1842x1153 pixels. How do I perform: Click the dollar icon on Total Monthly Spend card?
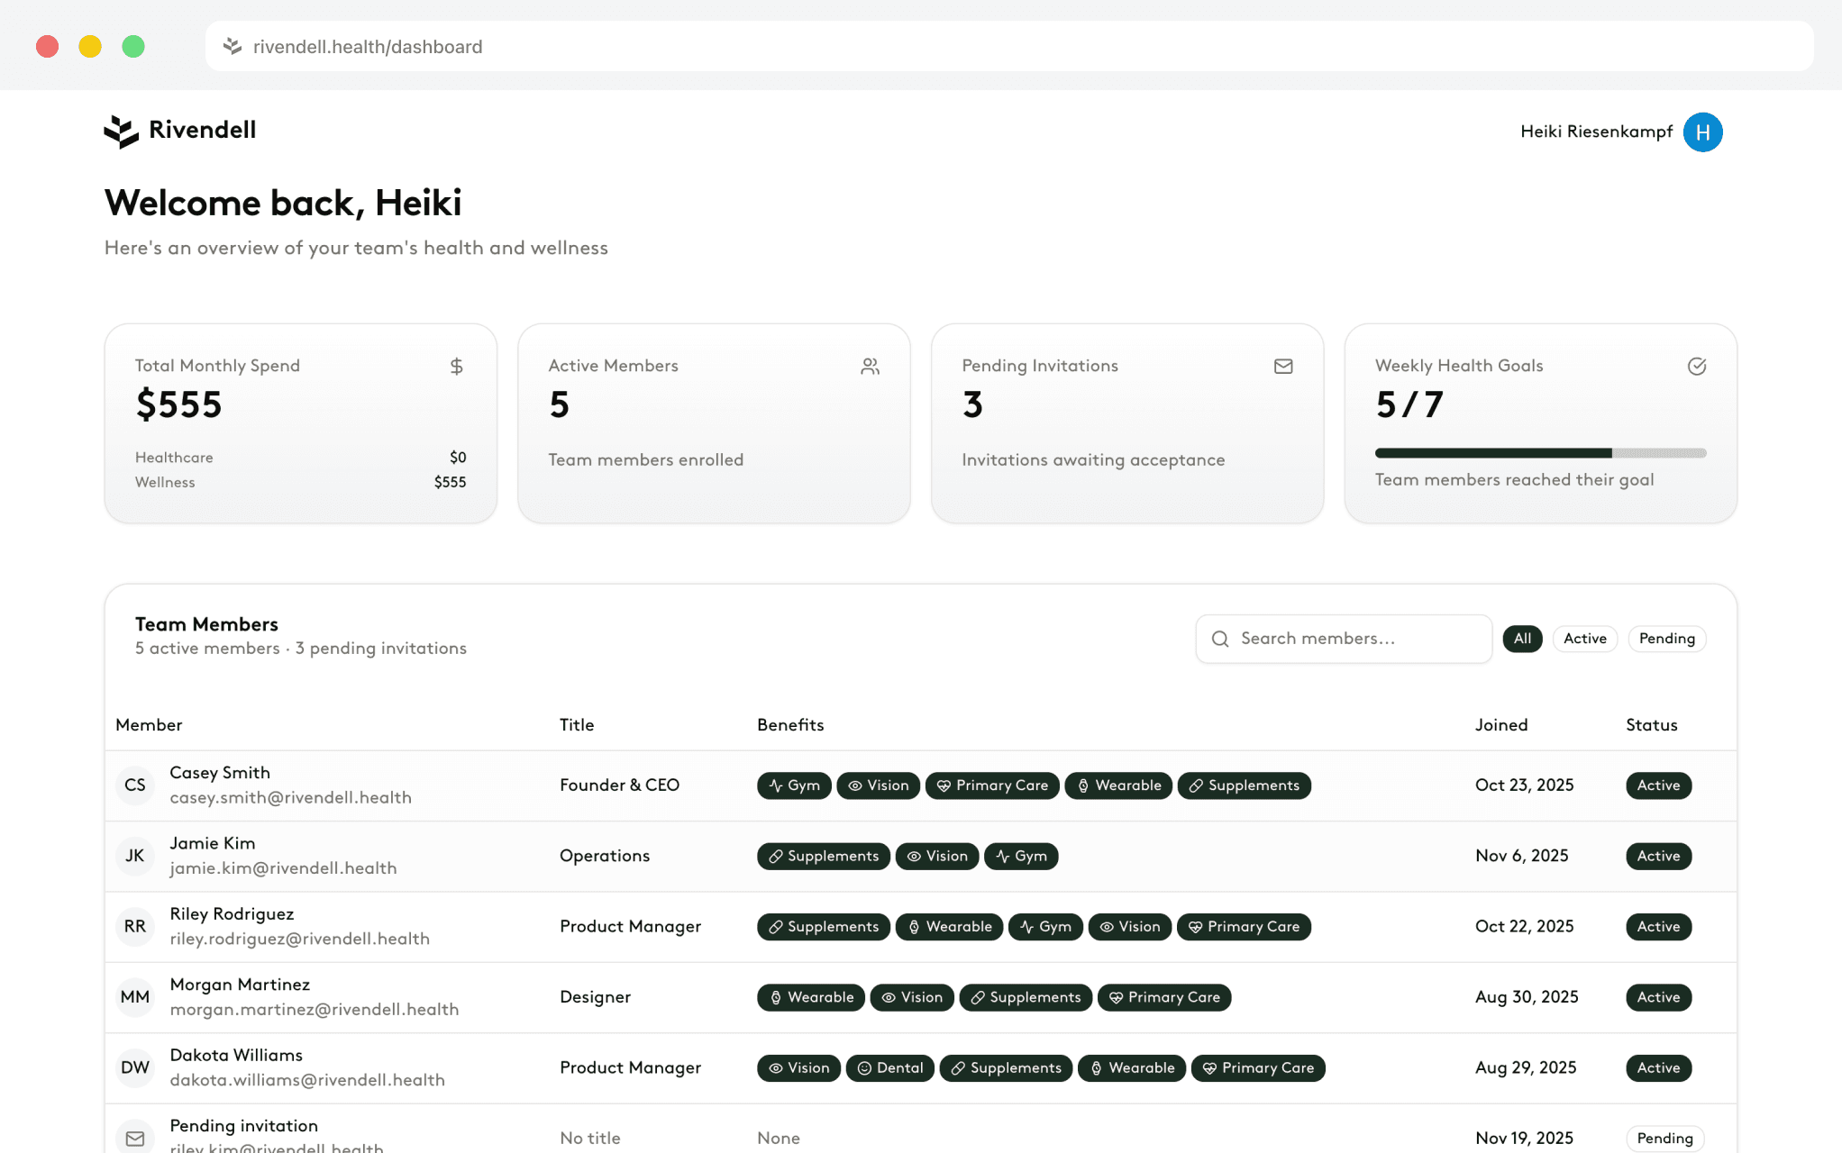[456, 366]
